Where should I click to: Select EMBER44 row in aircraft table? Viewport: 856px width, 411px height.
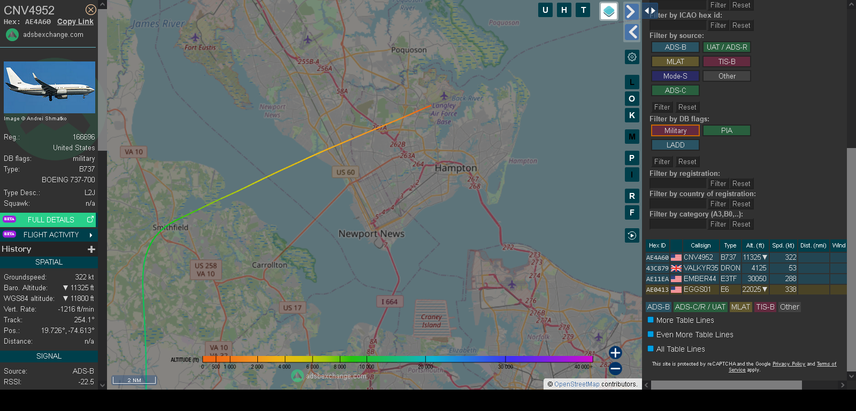click(x=746, y=278)
